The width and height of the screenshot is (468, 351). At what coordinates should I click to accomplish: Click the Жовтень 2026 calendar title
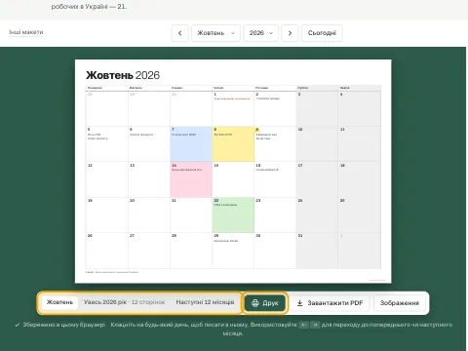coord(123,75)
